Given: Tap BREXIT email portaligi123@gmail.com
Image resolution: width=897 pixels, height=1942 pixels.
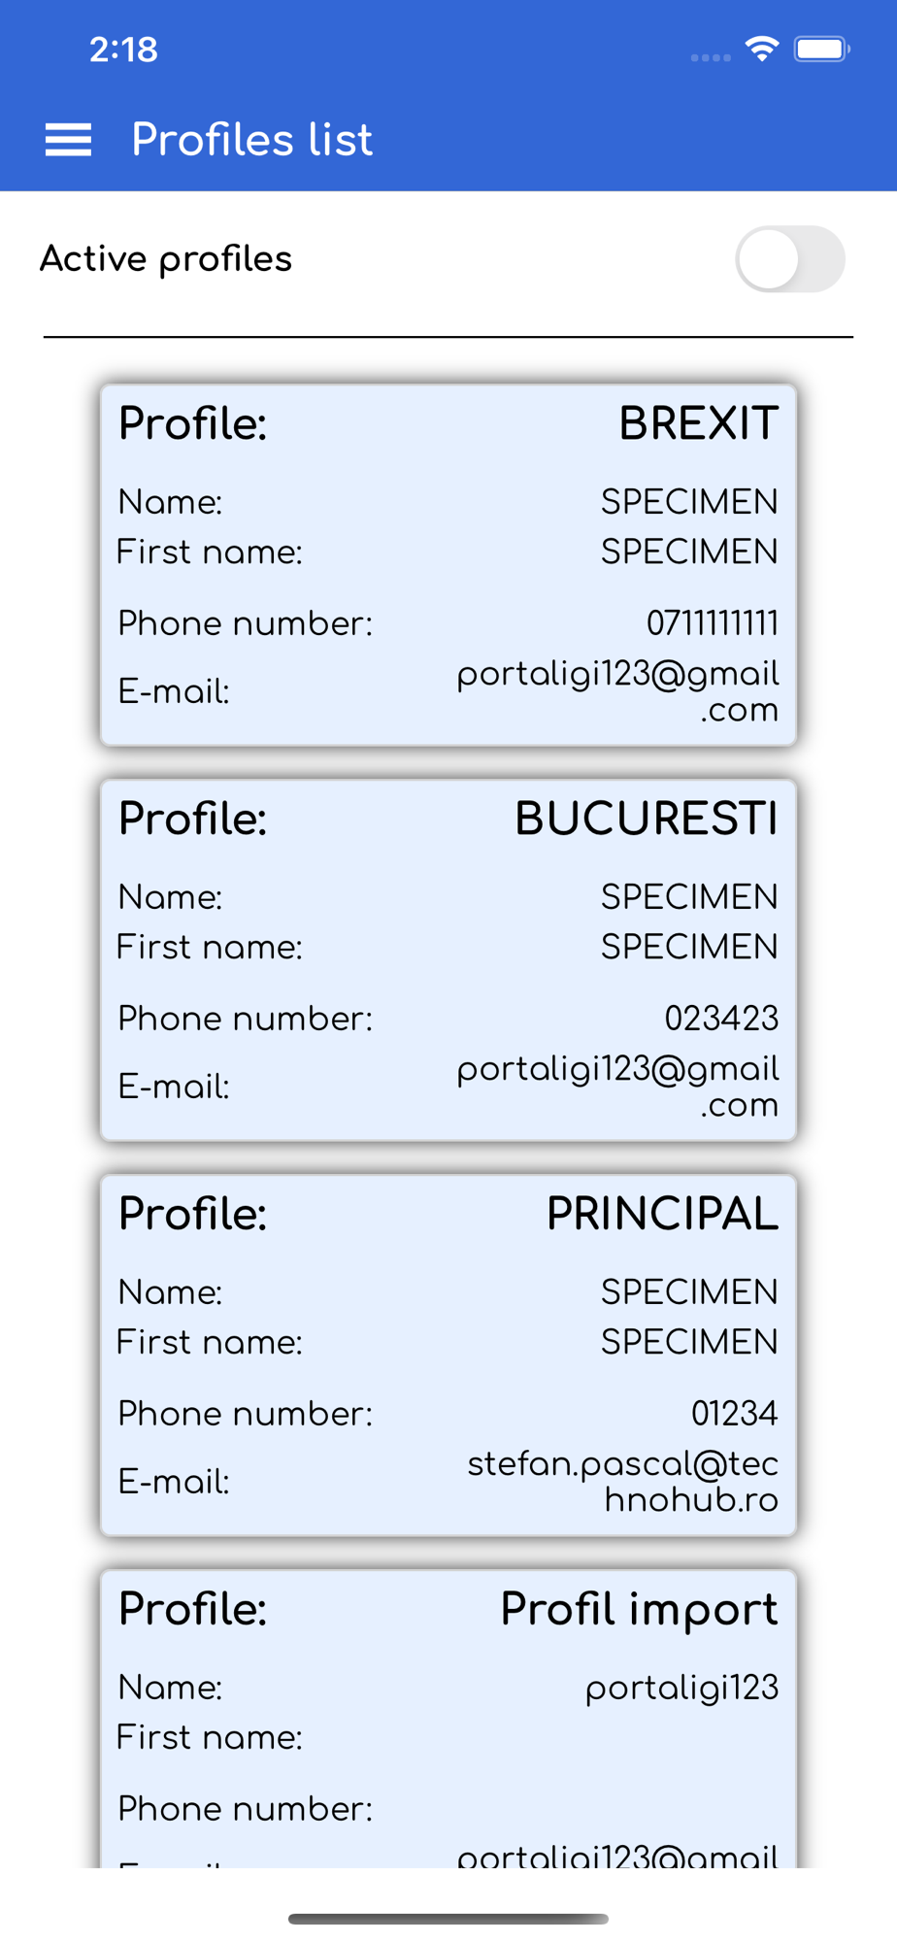Looking at the screenshot, I should 618,691.
